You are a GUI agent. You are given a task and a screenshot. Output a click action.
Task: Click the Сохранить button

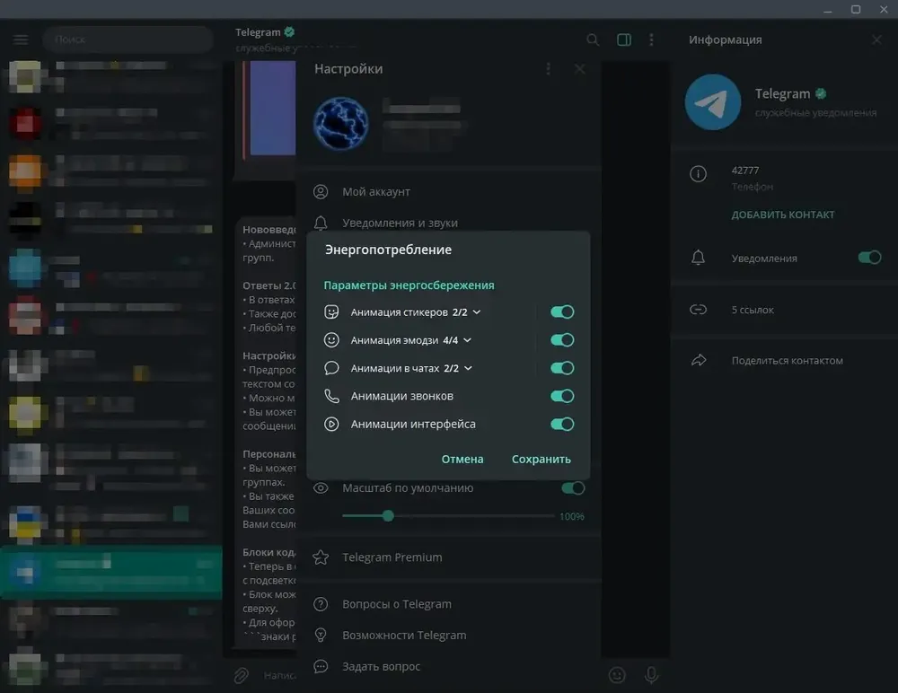pyautogui.click(x=541, y=460)
